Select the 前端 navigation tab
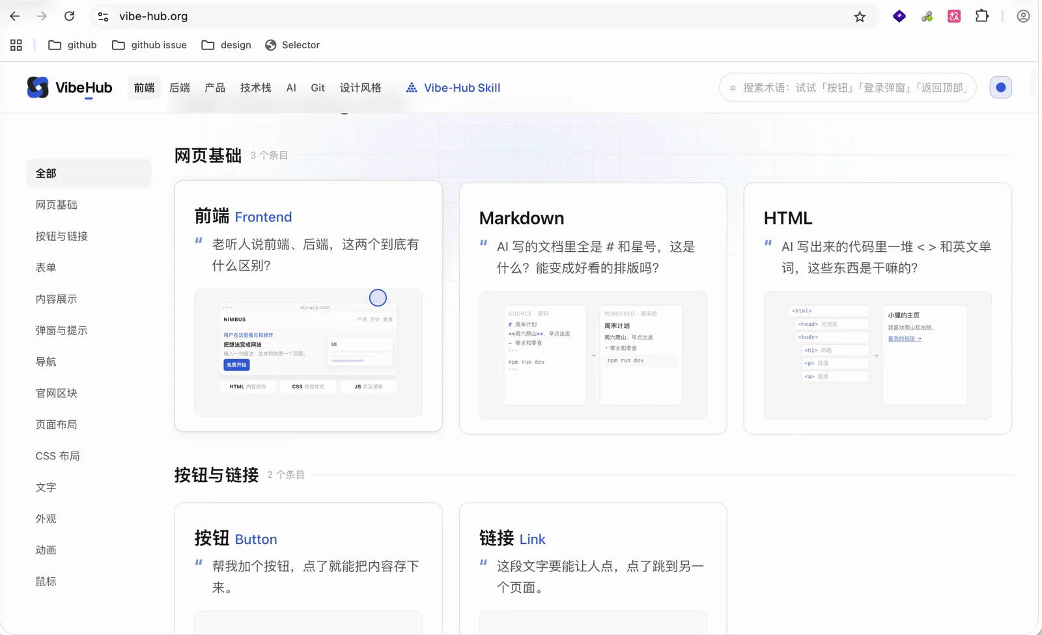1042x635 pixels. click(144, 87)
